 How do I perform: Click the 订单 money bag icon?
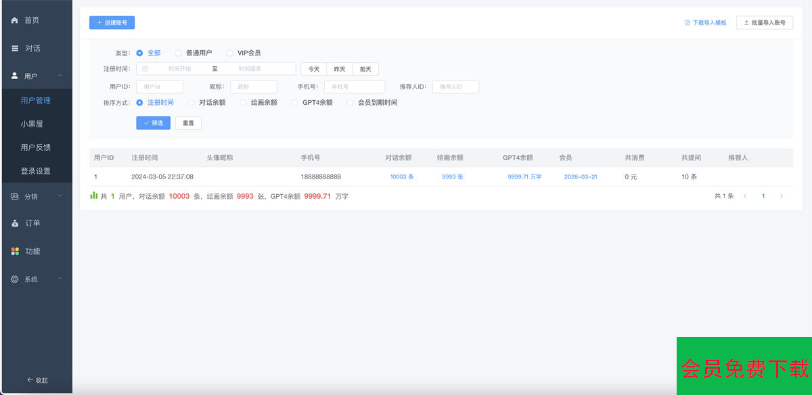(x=15, y=223)
